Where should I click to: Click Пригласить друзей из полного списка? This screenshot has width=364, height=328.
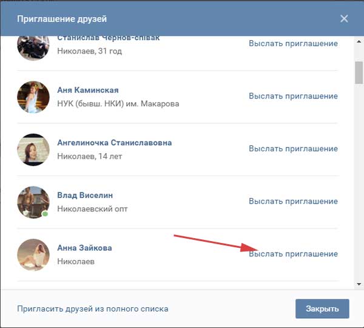[93, 309]
